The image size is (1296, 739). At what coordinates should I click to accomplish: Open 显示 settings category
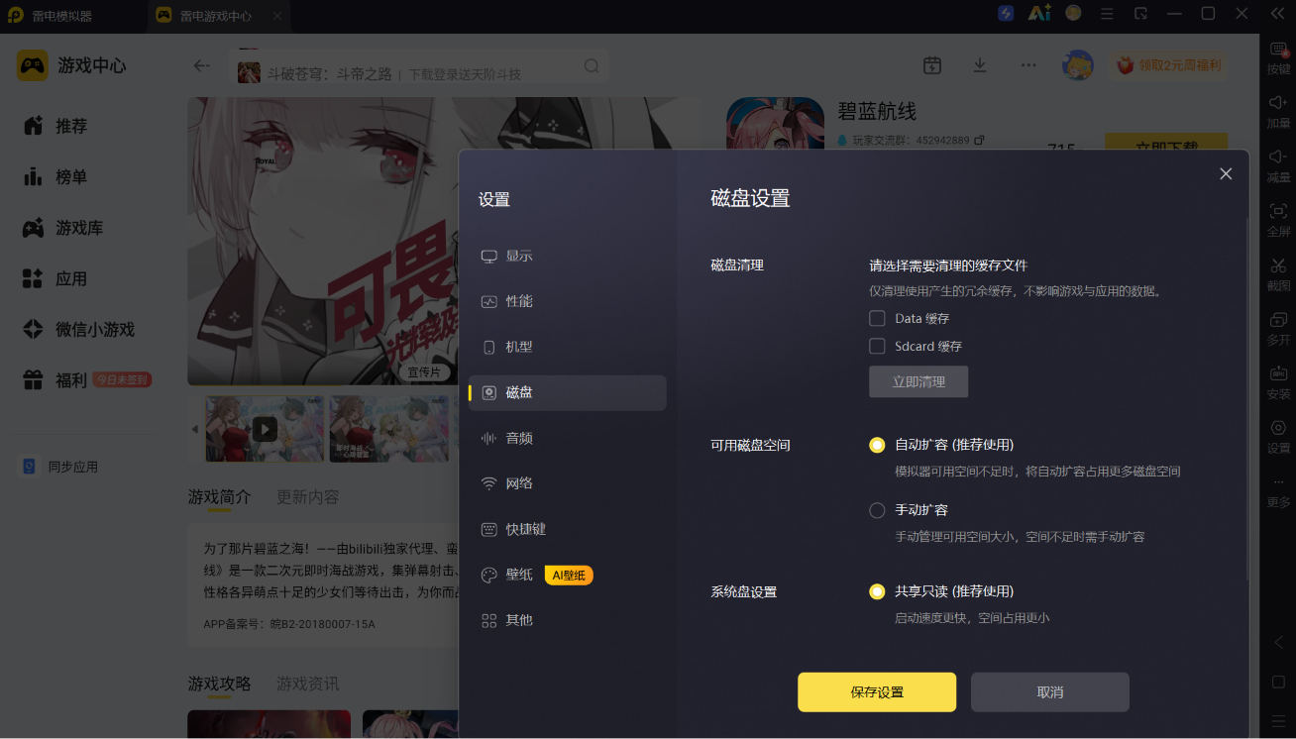coord(567,256)
